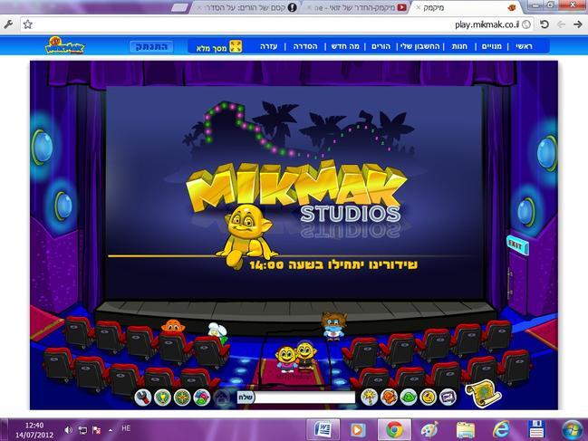This screenshot has height=441, width=588.
Task: Switch to the קסם של הורים tab
Action: coord(247,7)
